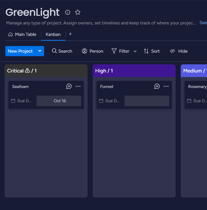Click the home icon next to Main Table
The width and height of the screenshot is (207, 210).
click(x=10, y=34)
